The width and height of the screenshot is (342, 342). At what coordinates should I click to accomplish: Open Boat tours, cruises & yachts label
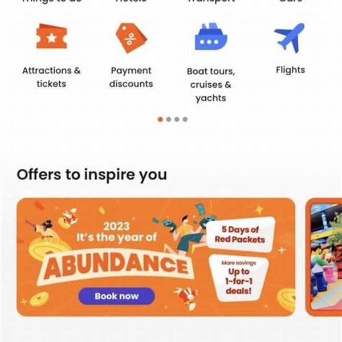[x=211, y=84]
